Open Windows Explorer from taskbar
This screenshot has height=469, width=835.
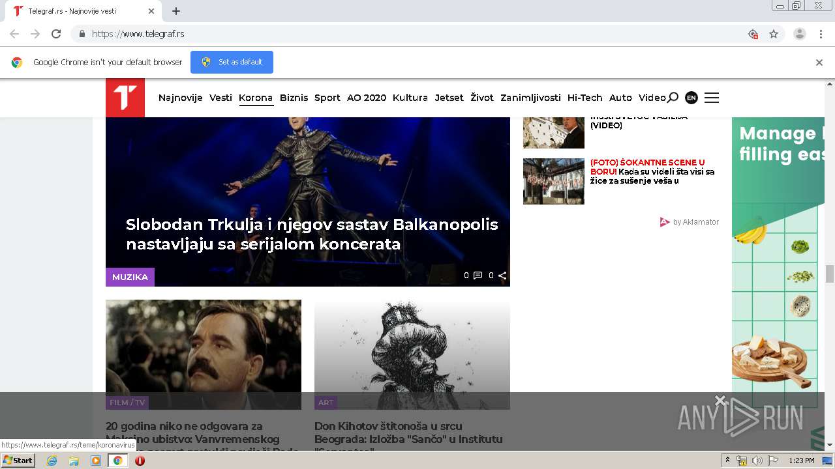coord(74,461)
